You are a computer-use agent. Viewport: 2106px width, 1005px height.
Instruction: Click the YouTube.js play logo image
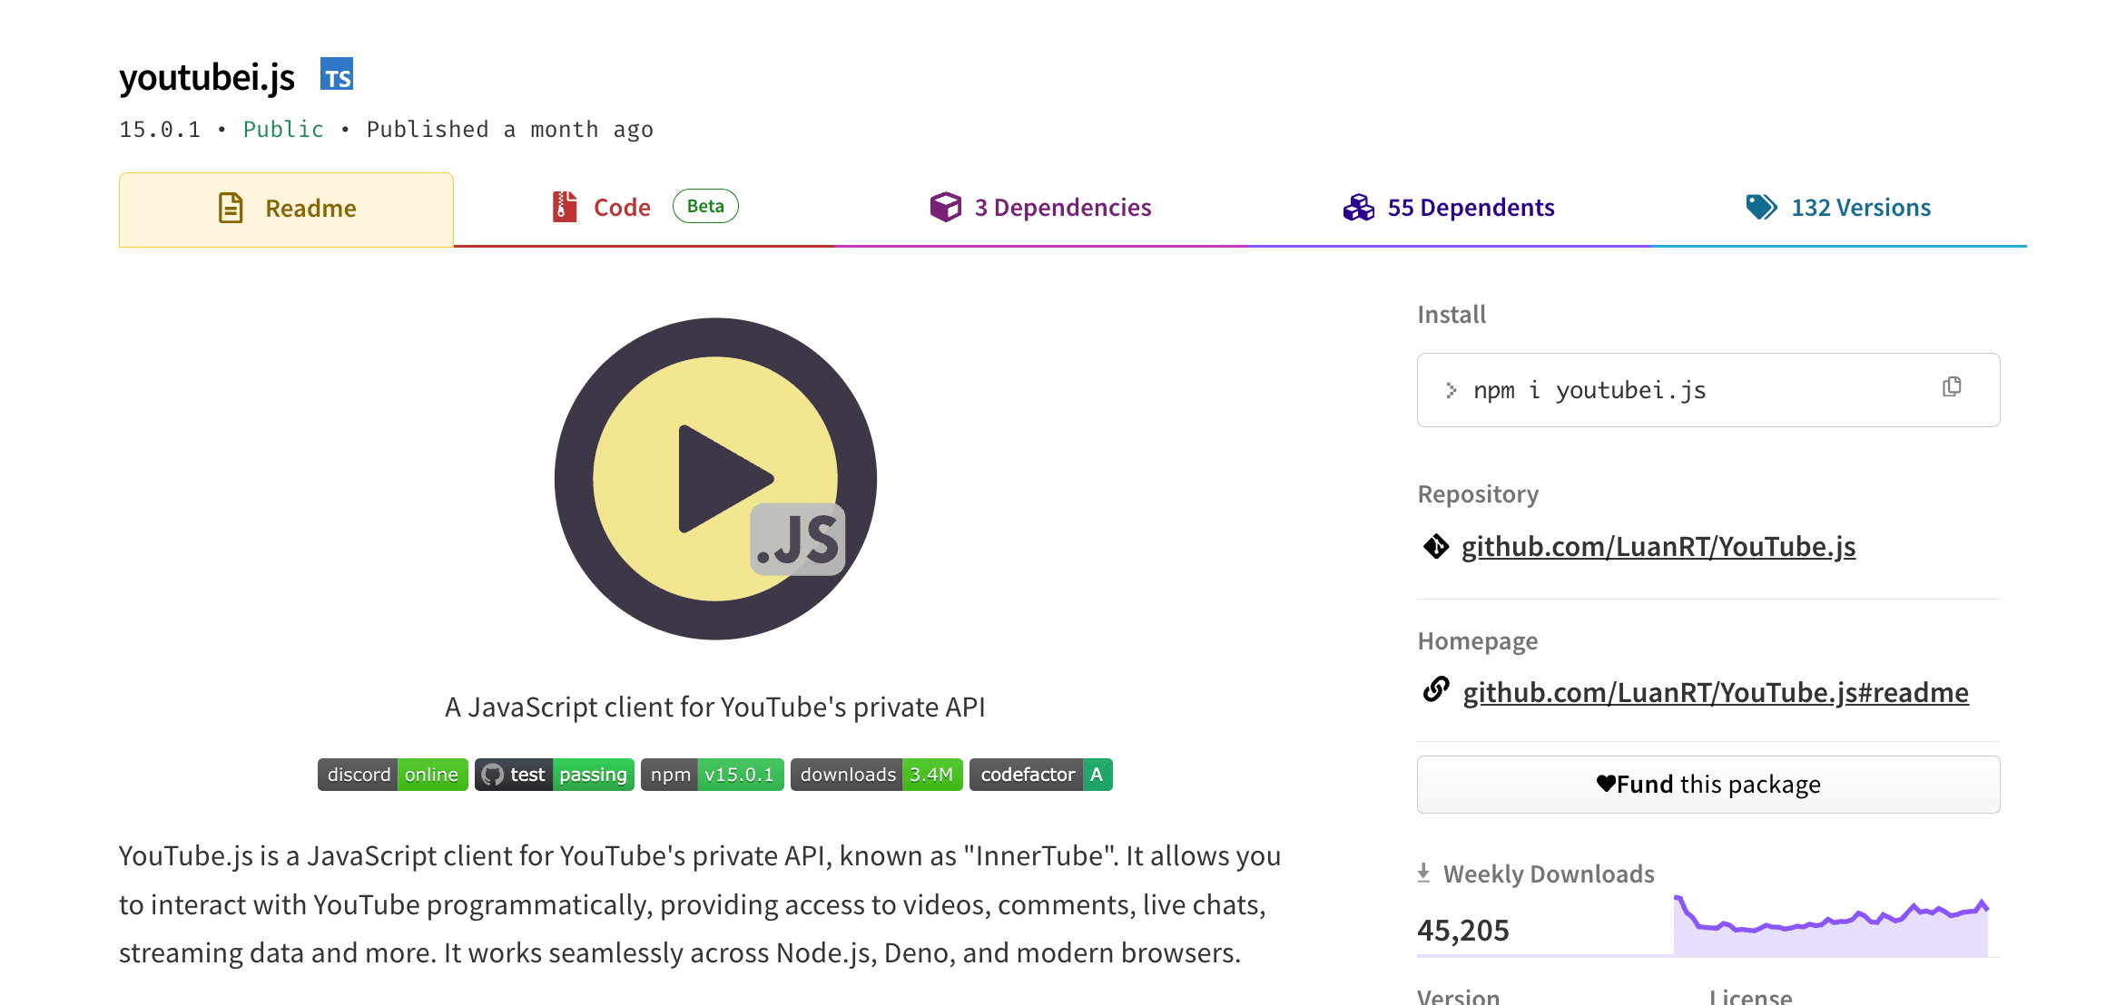point(715,479)
